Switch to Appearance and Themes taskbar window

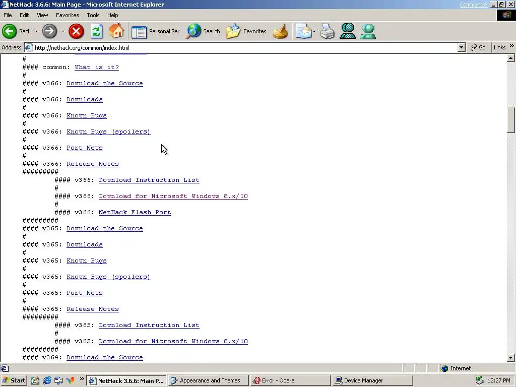(208, 380)
